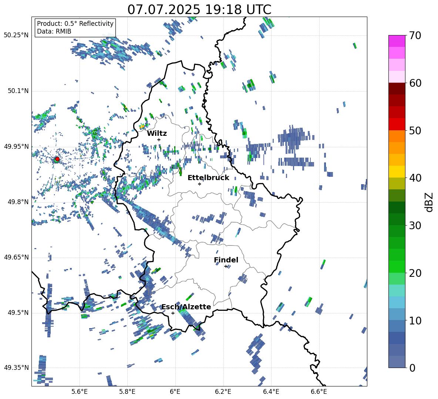Click the red radar site marker
This screenshot has height=399, width=438.
click(57, 159)
